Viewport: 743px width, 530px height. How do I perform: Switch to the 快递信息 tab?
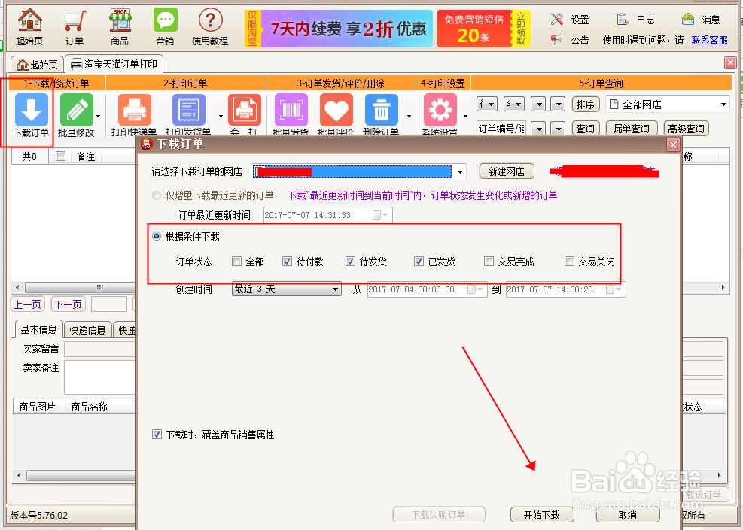click(88, 329)
